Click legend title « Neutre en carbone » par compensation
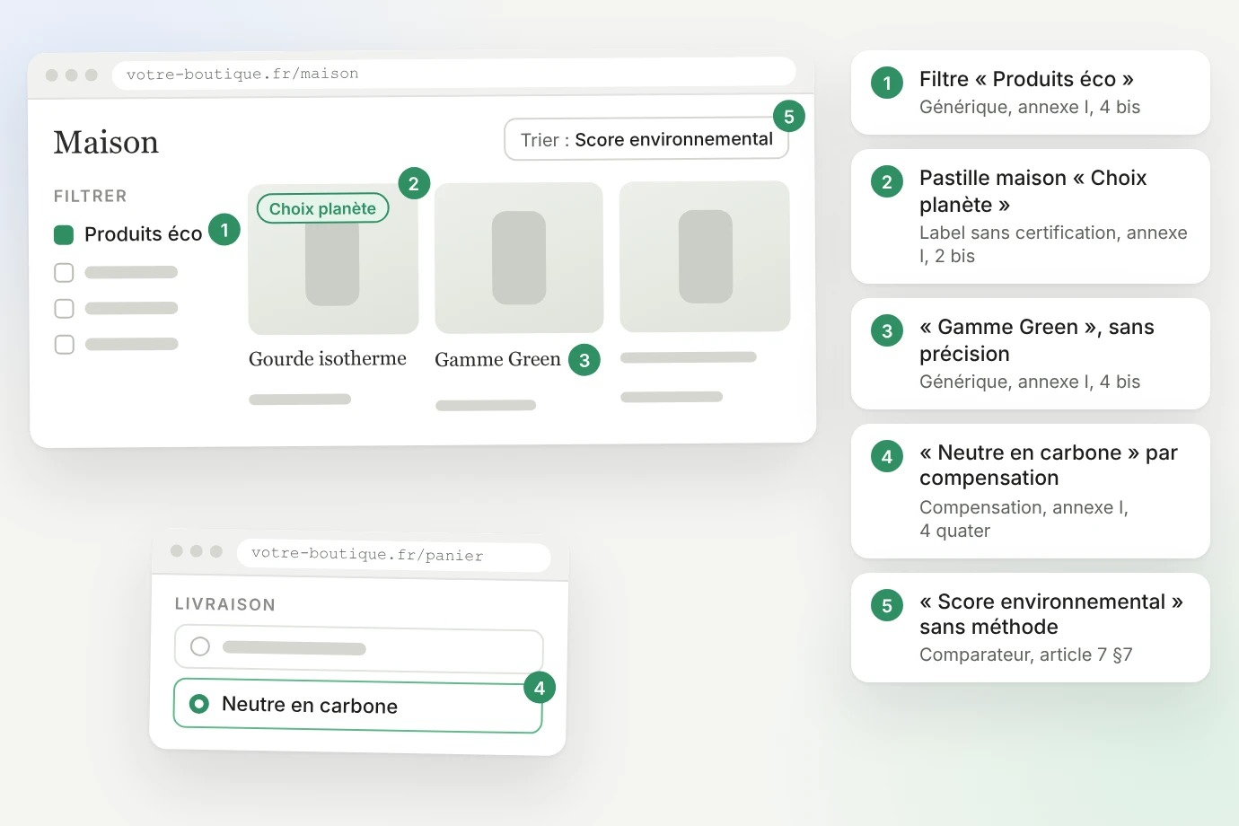The image size is (1239, 826). point(1049,465)
